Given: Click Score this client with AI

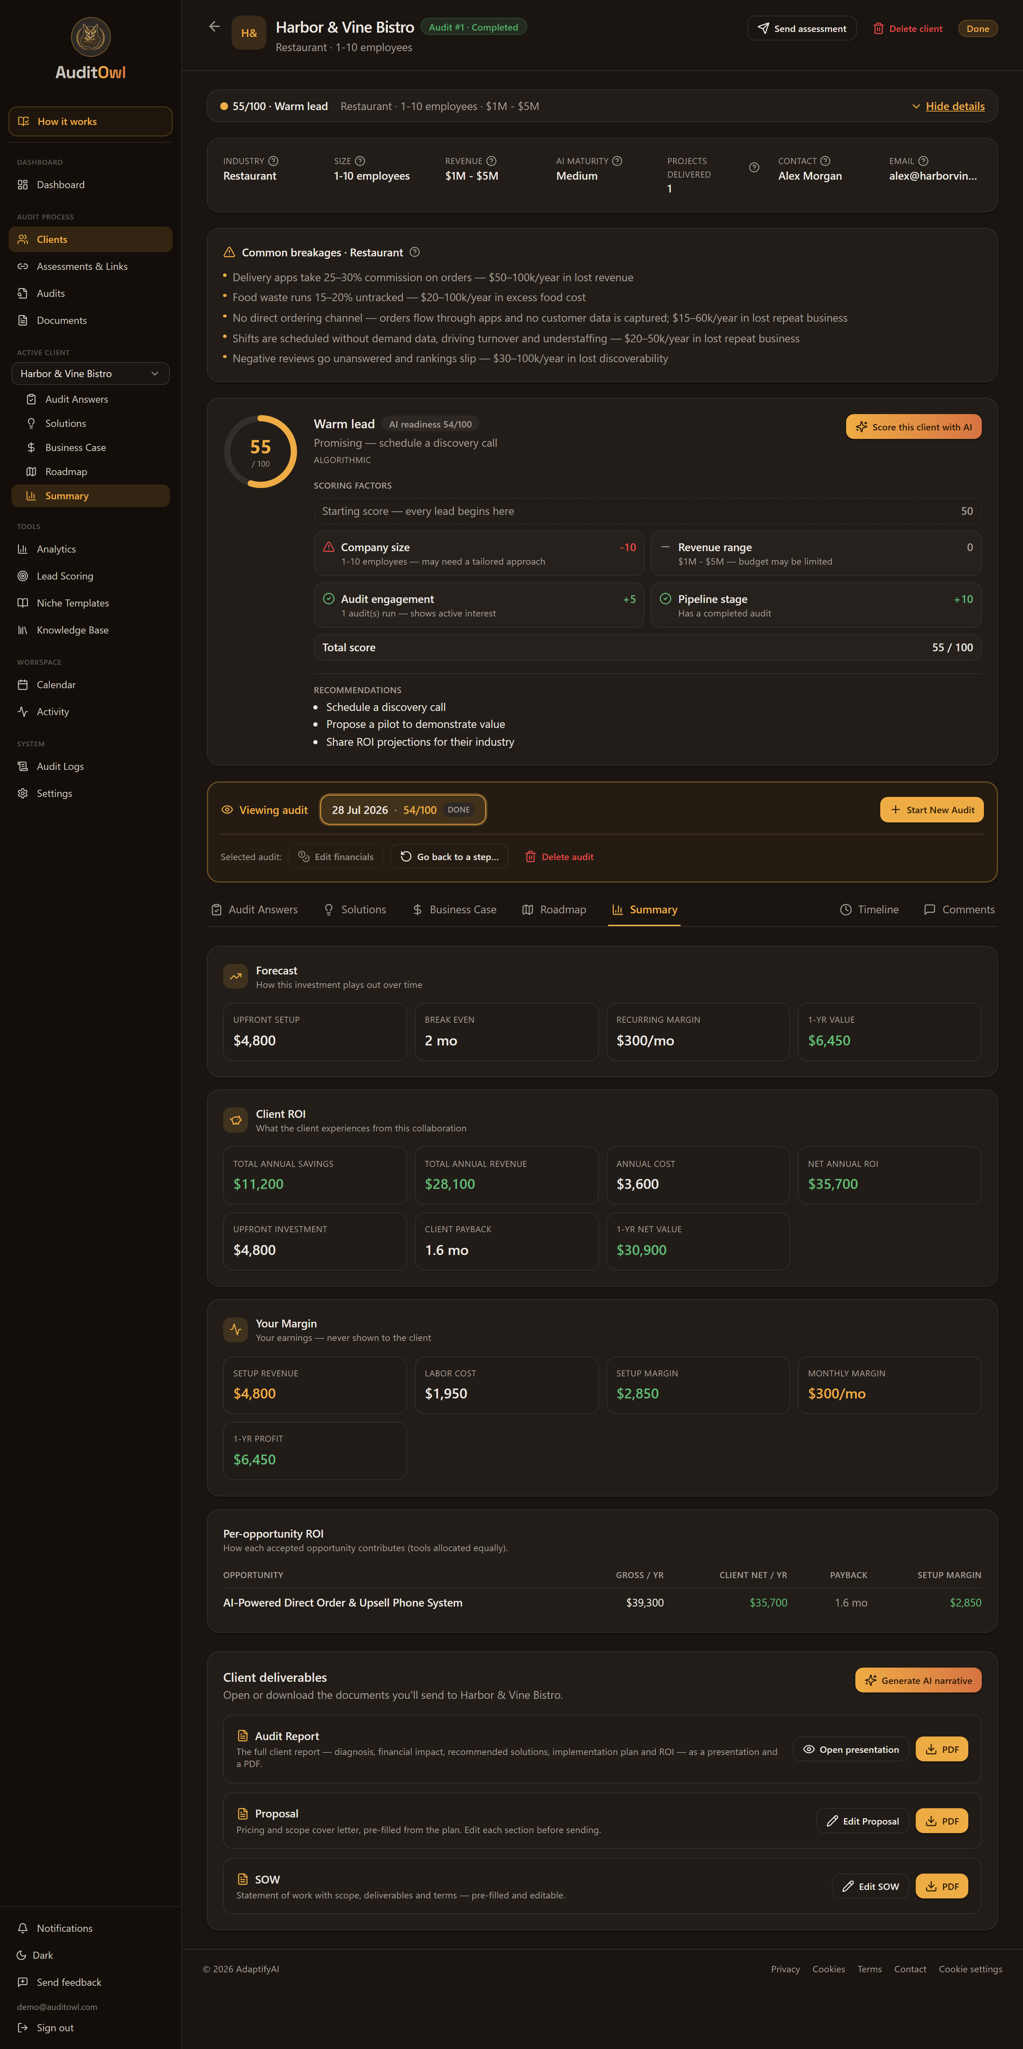Looking at the screenshot, I should click(x=913, y=427).
